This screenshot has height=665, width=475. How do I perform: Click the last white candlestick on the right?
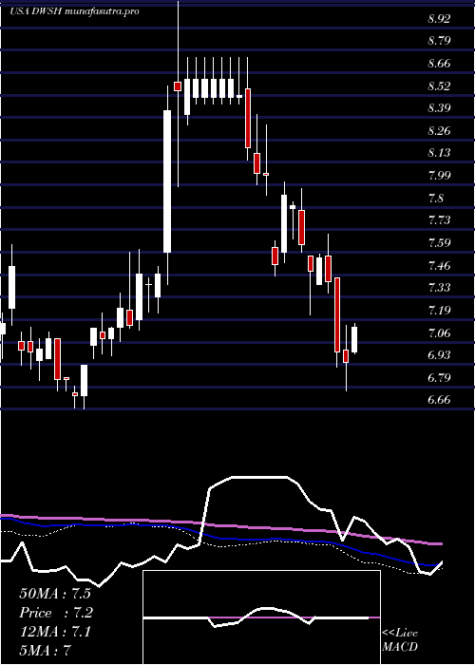pyautogui.click(x=354, y=340)
